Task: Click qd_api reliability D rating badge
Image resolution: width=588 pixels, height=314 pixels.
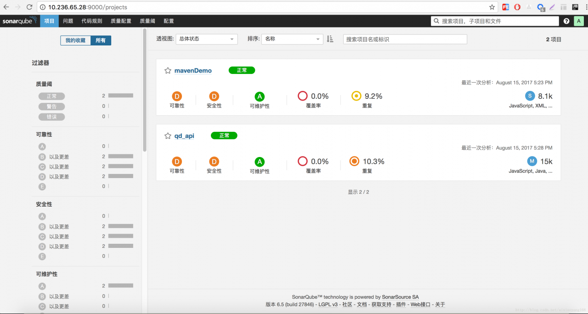Action: click(x=177, y=162)
